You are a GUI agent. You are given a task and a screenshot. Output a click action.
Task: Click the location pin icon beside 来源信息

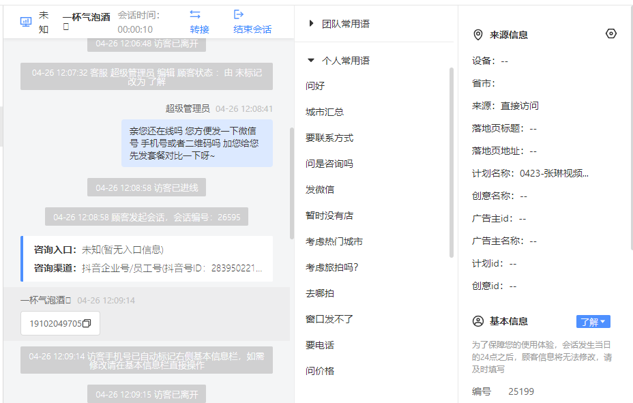pyautogui.click(x=478, y=35)
